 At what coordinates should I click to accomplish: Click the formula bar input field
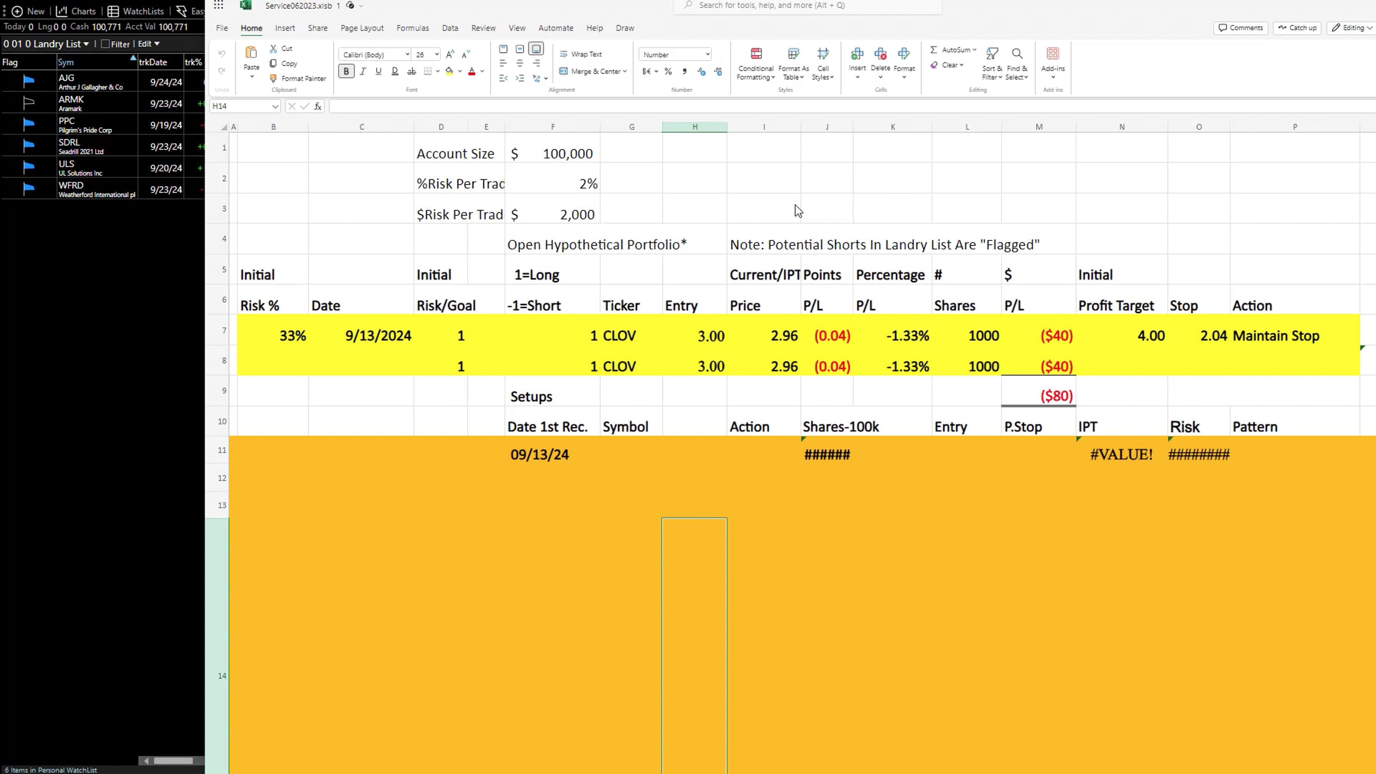pos(851,106)
